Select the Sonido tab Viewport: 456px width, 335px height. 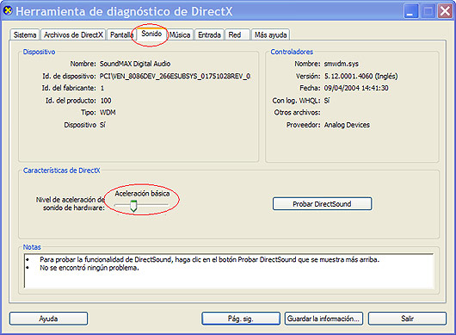(151, 34)
